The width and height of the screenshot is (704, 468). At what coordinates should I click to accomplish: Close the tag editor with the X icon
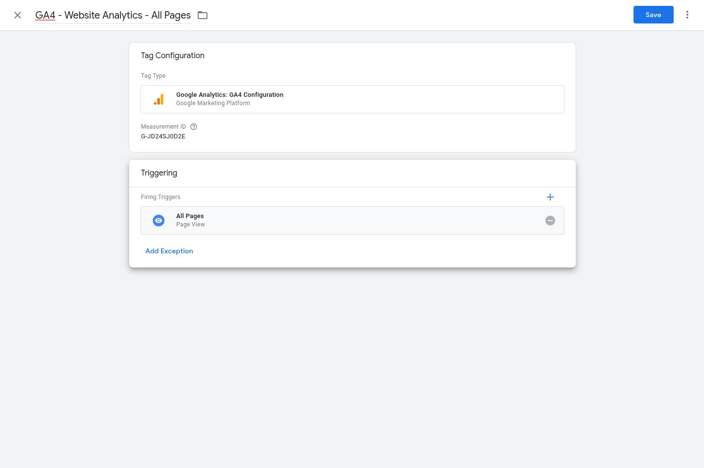click(x=18, y=15)
